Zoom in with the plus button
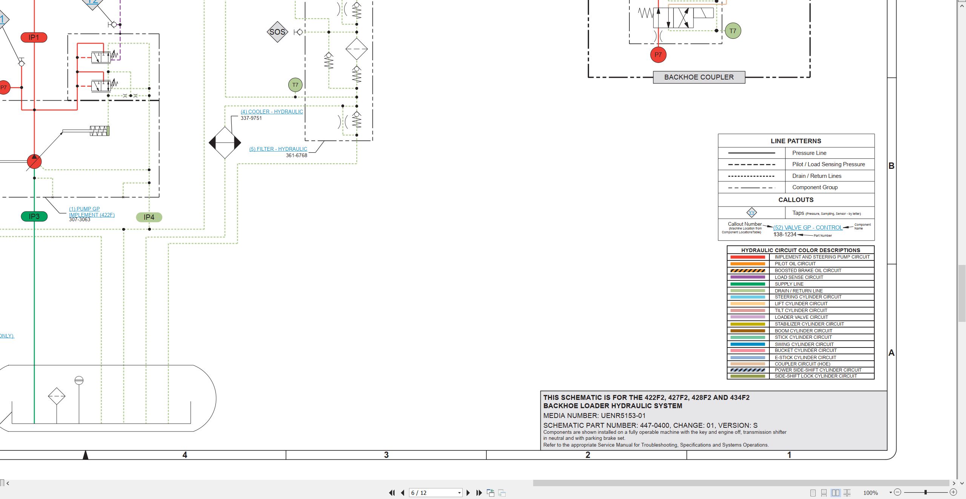Screen dimensions: 966x499 click(953, 492)
